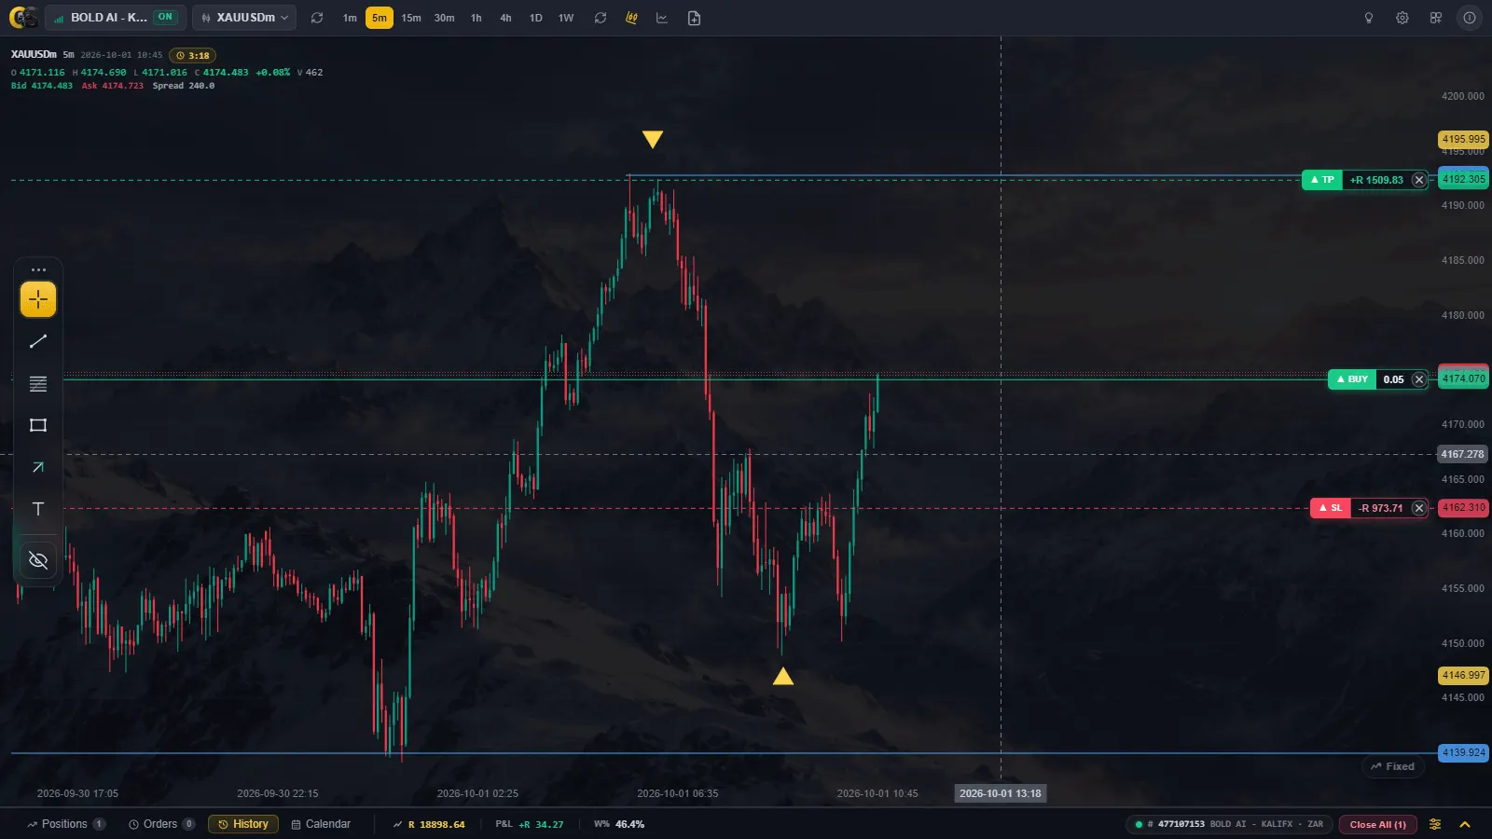Click the 4195.995 yellow price label

point(1464,139)
